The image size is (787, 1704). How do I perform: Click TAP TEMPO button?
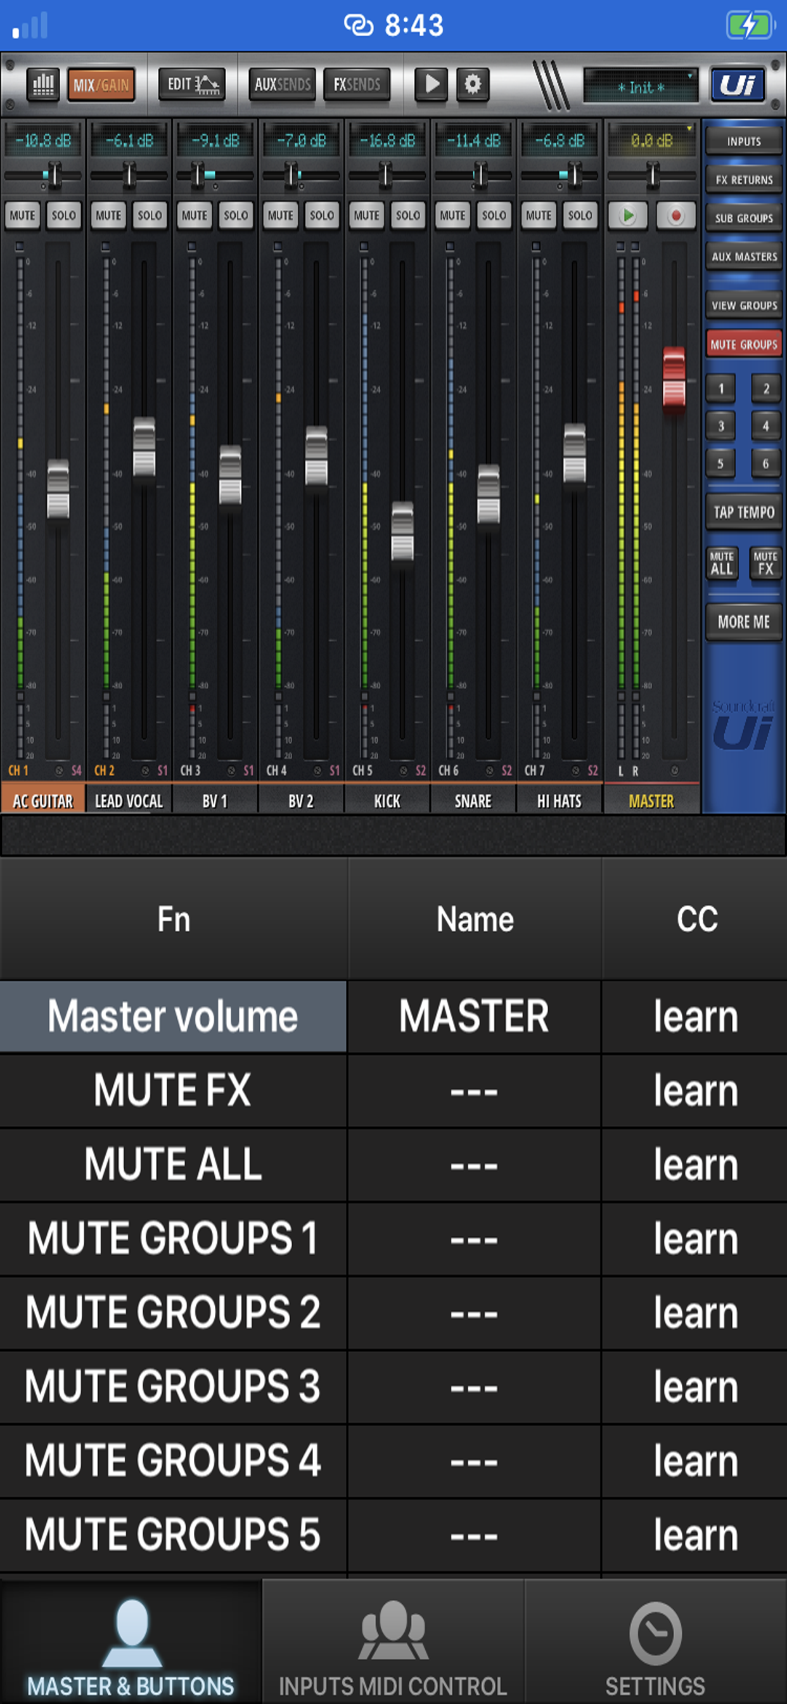click(x=743, y=512)
